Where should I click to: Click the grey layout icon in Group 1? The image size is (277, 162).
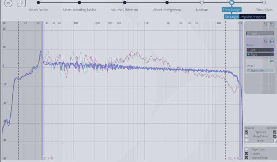[x=266, y=41]
